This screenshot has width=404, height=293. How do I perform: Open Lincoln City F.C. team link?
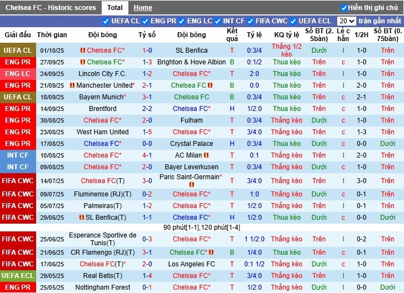103,74
